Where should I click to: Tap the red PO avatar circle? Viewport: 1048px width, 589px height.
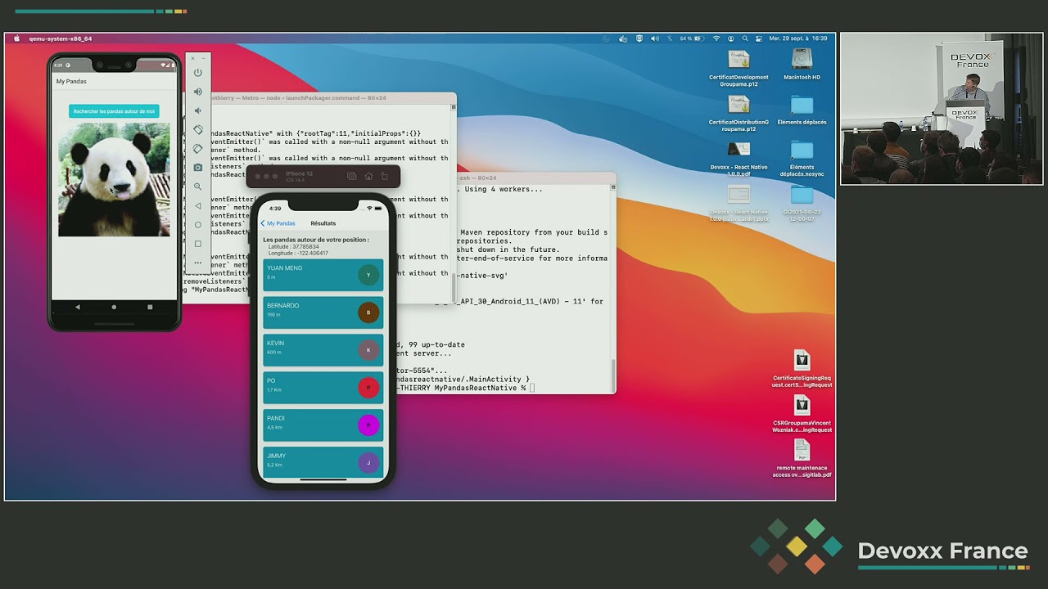click(368, 388)
